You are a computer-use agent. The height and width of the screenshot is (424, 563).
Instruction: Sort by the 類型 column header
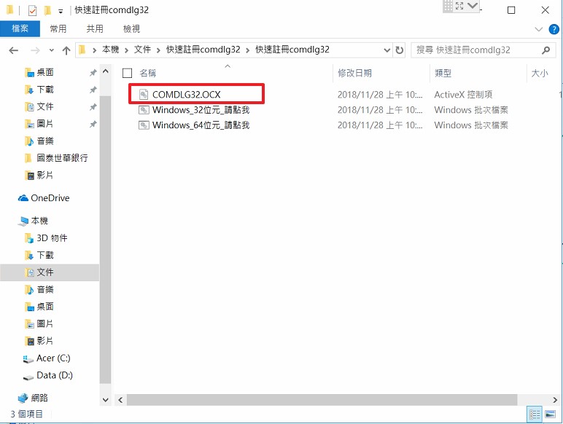pyautogui.click(x=443, y=73)
